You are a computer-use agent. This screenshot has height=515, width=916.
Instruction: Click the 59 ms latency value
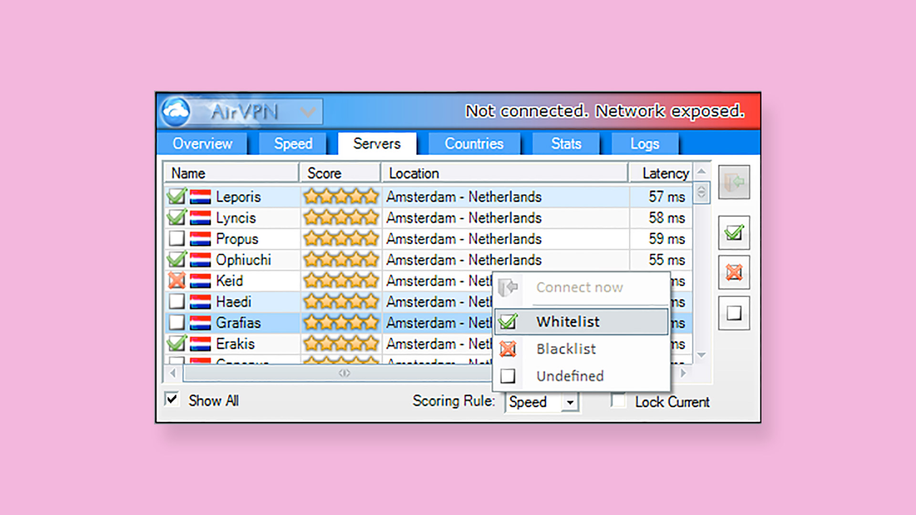coord(666,238)
